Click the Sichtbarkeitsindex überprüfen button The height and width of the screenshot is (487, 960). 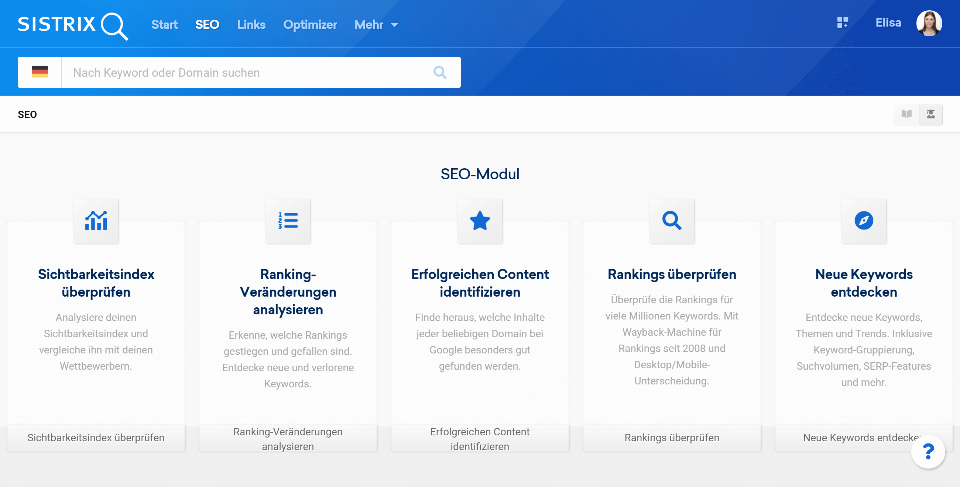96,438
